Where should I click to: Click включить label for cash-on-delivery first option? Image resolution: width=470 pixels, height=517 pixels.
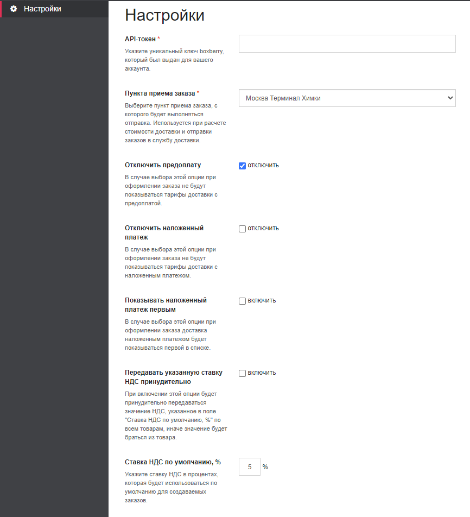262,300
